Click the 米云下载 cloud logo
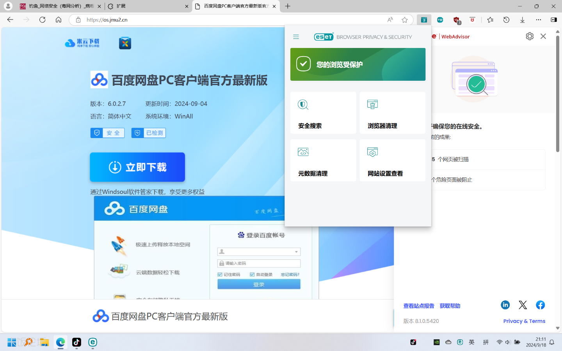Image resolution: width=562 pixels, height=351 pixels. (82, 43)
